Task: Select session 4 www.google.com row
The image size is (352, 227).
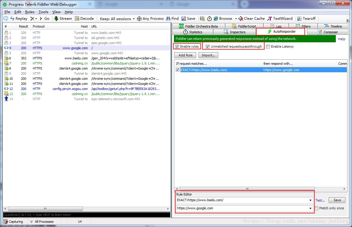Action: tap(87, 48)
